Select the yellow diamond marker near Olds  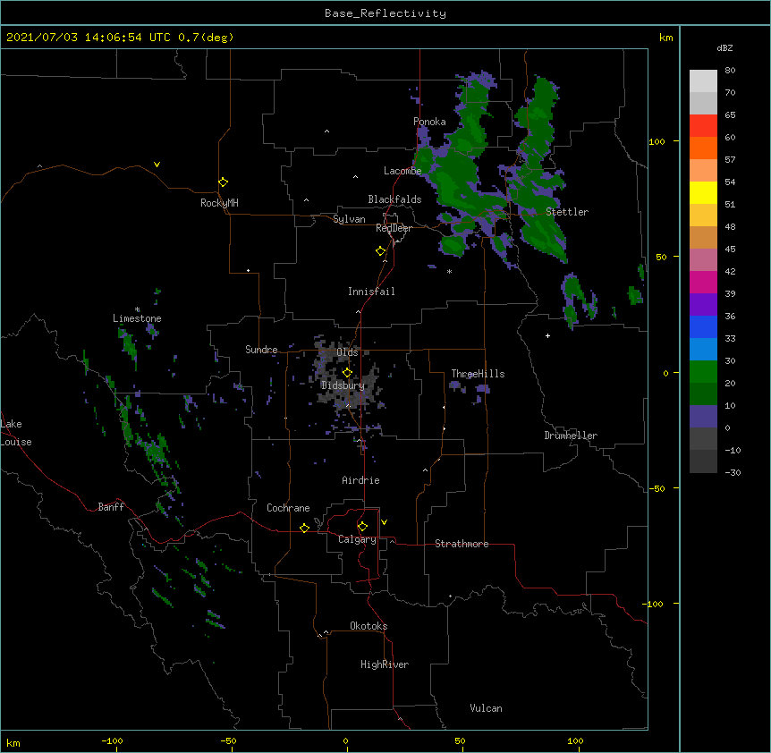point(347,373)
